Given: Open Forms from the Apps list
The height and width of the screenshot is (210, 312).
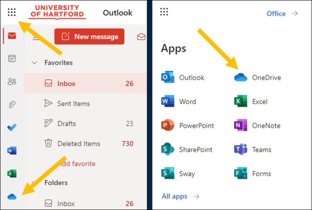Looking at the screenshot, I should 252,173.
